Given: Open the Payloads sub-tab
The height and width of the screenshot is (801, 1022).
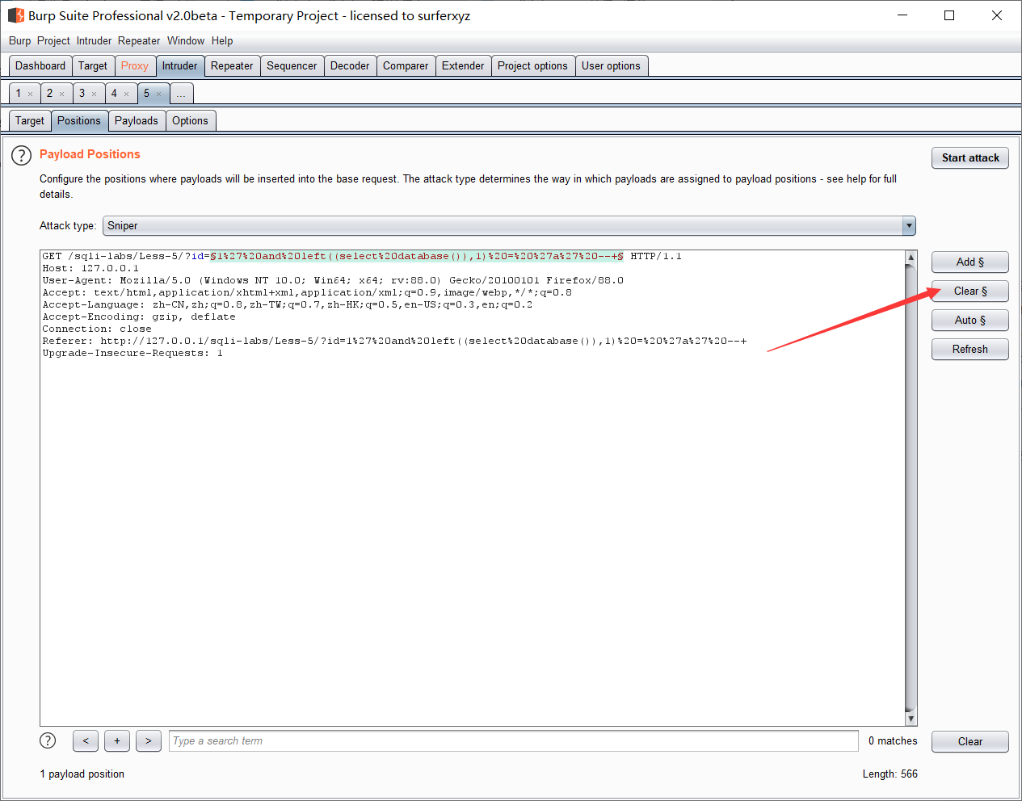Looking at the screenshot, I should (x=137, y=121).
